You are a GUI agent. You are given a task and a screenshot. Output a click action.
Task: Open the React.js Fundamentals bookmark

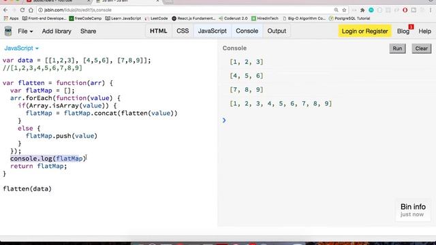[193, 18]
